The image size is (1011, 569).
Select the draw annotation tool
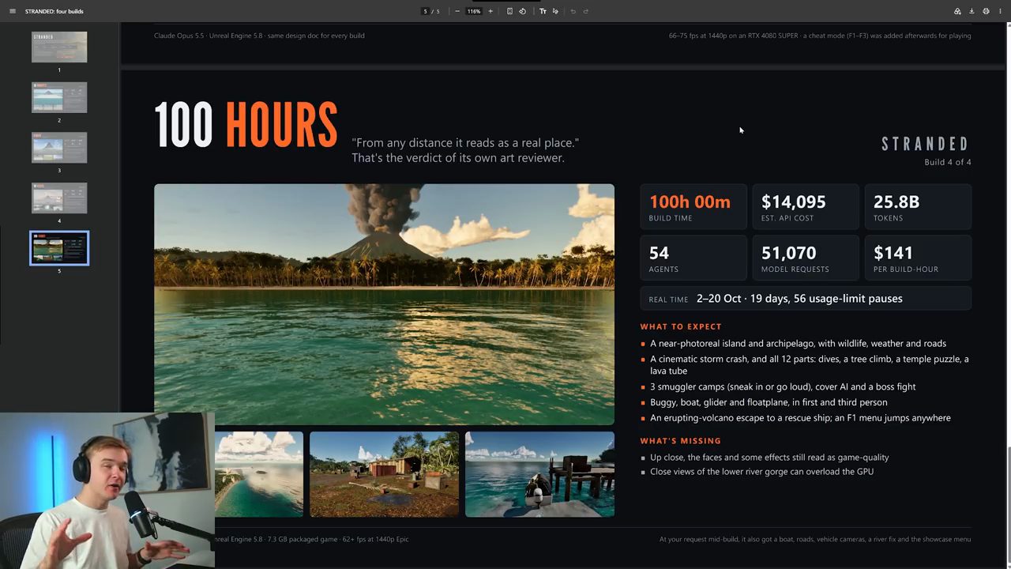coord(555,11)
